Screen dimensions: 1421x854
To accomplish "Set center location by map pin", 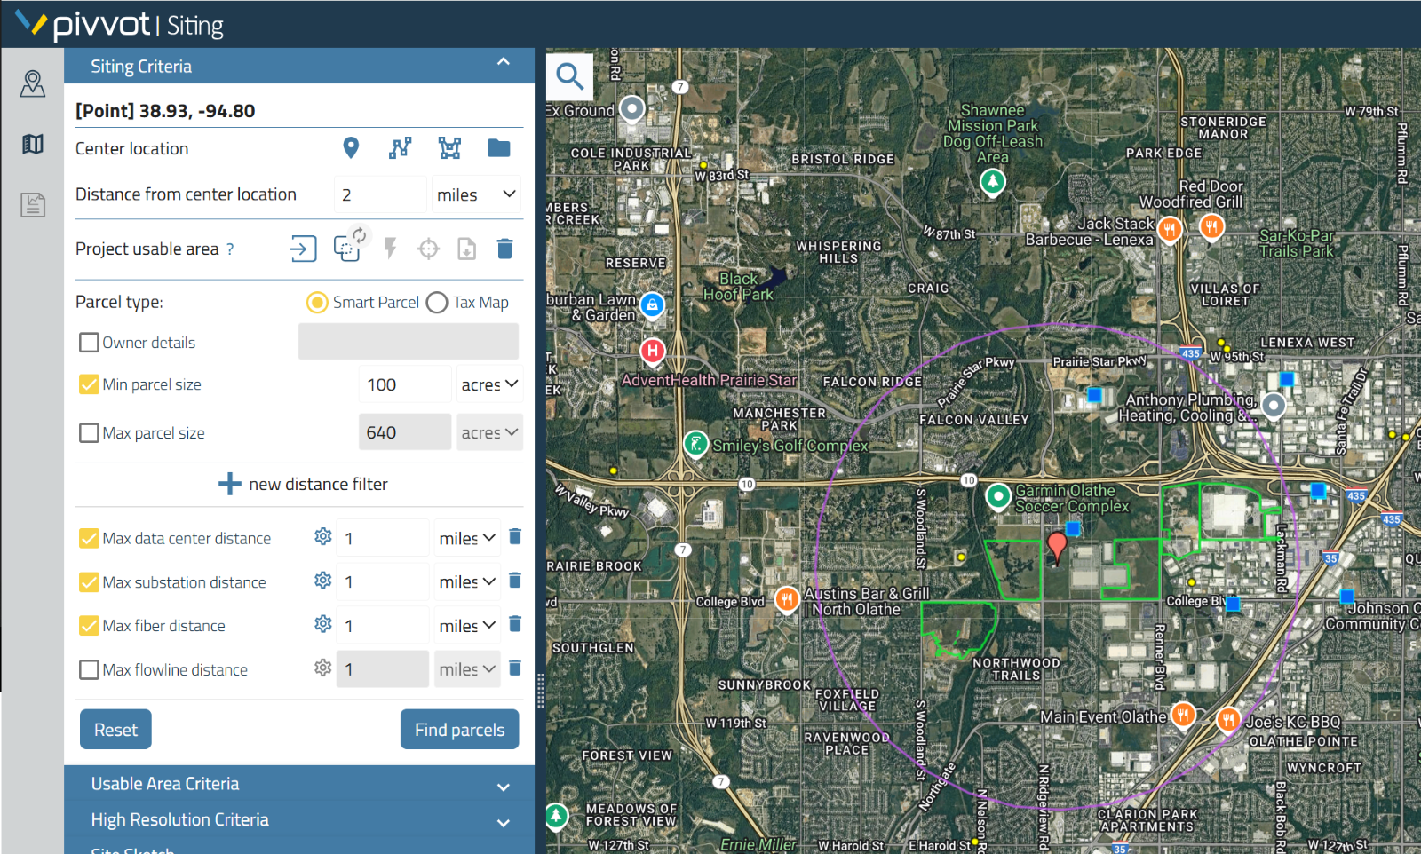I will pos(351,148).
